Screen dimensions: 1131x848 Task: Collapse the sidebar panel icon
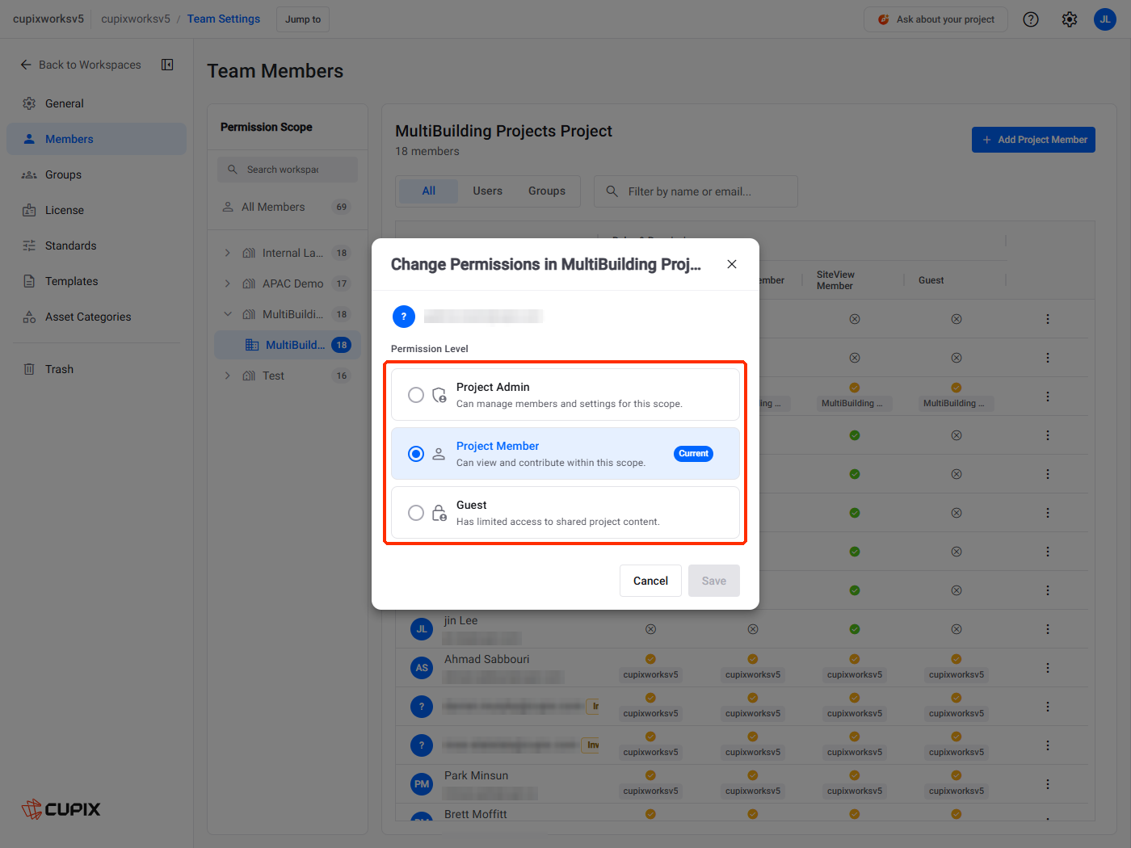(167, 65)
